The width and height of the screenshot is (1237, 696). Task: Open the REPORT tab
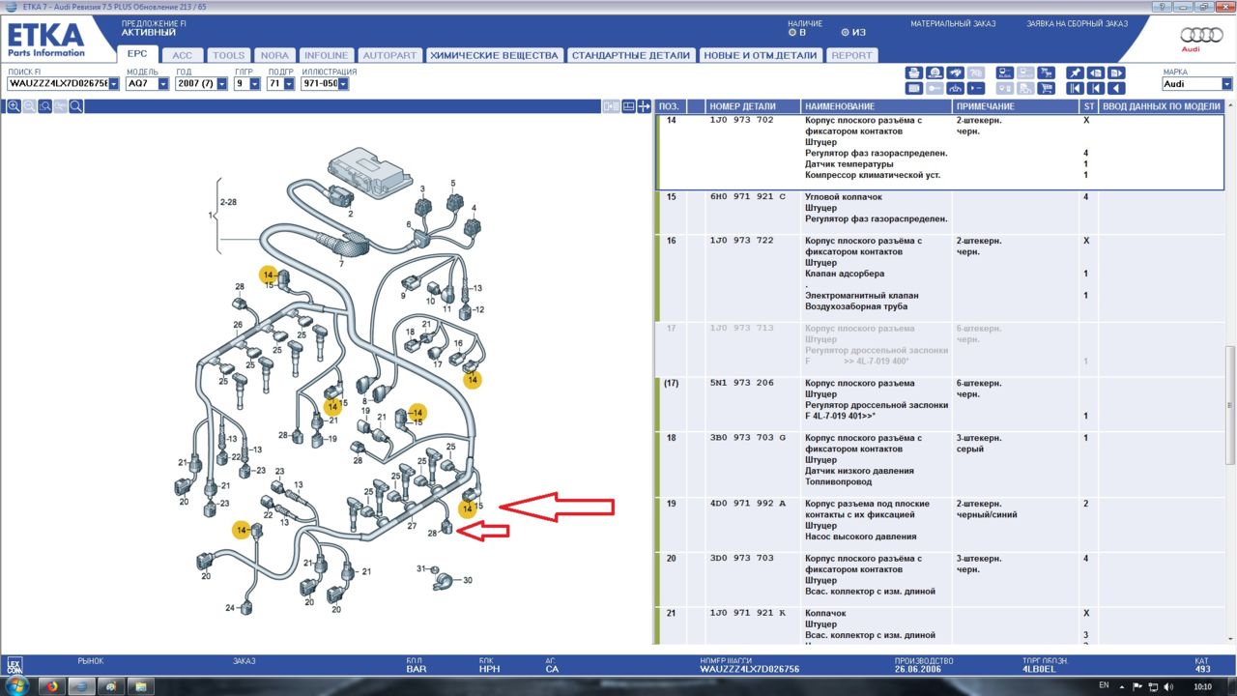(x=851, y=55)
